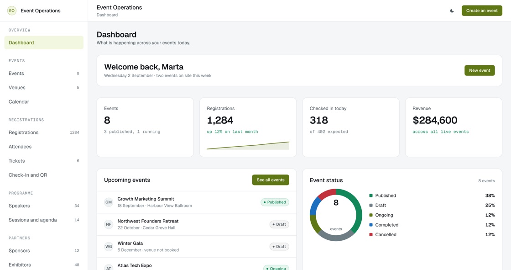Click the green Published legend swatch
The height and width of the screenshot is (270, 511).
click(371, 196)
